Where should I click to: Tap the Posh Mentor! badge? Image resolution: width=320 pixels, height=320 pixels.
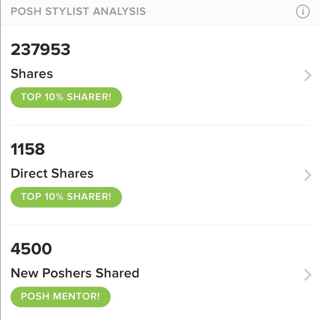coord(60,297)
